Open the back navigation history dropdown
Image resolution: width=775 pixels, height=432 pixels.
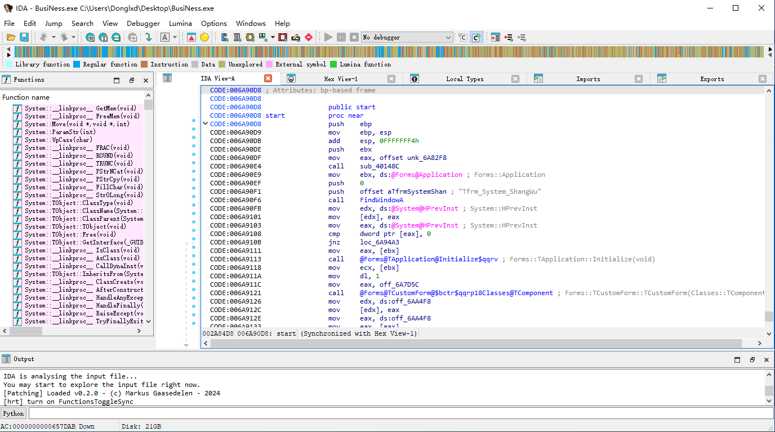pos(54,37)
